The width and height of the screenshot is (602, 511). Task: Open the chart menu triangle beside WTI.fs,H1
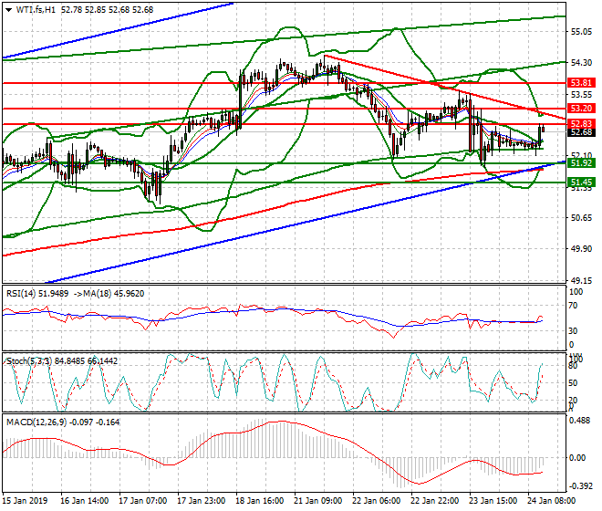click(x=9, y=10)
